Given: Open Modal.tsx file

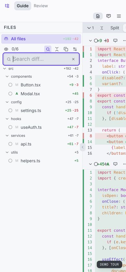Looking at the screenshot, I should [30, 94].
